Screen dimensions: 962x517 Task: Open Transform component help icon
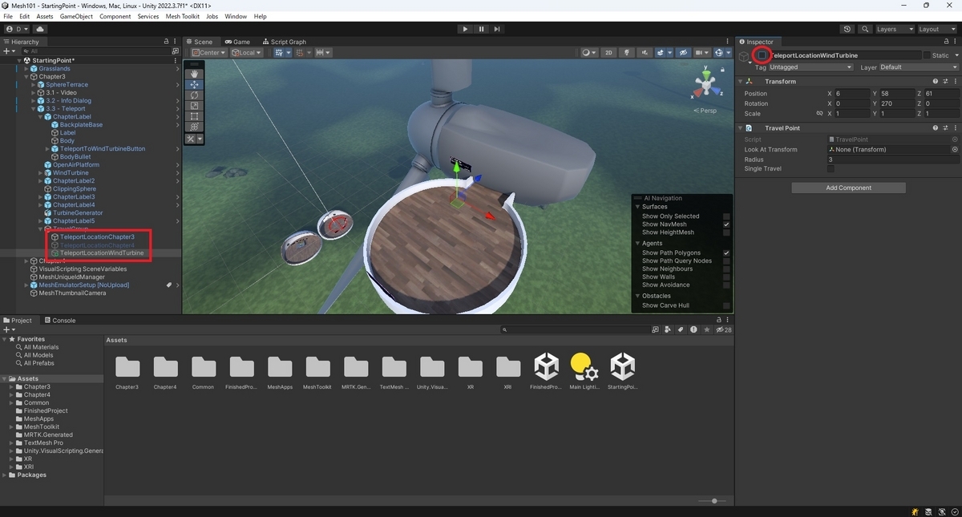coord(935,81)
